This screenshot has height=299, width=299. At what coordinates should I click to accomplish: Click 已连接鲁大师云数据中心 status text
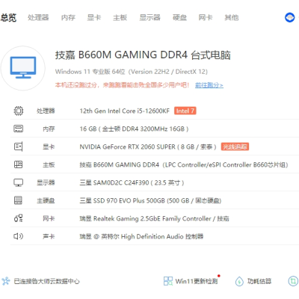(x=46, y=281)
